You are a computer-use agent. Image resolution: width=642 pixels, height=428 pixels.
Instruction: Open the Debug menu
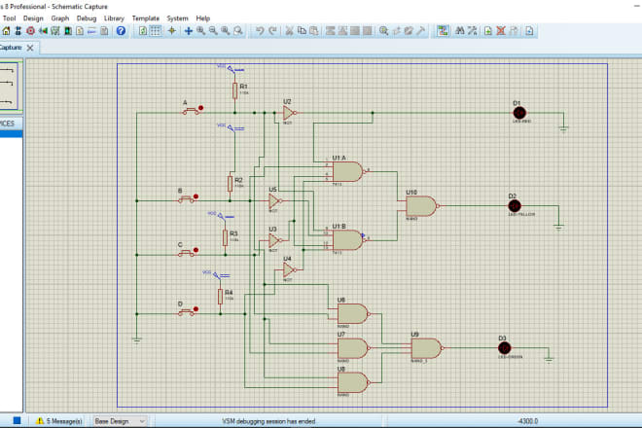[87, 18]
